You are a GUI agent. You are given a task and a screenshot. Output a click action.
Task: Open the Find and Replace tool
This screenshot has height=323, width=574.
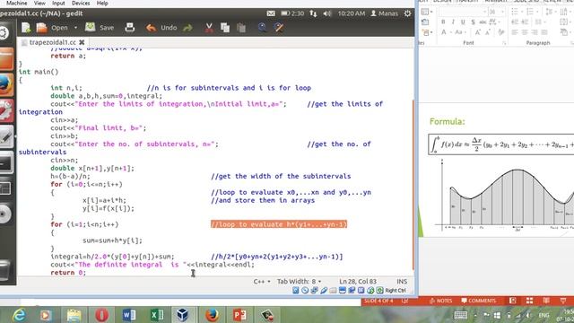[279, 28]
